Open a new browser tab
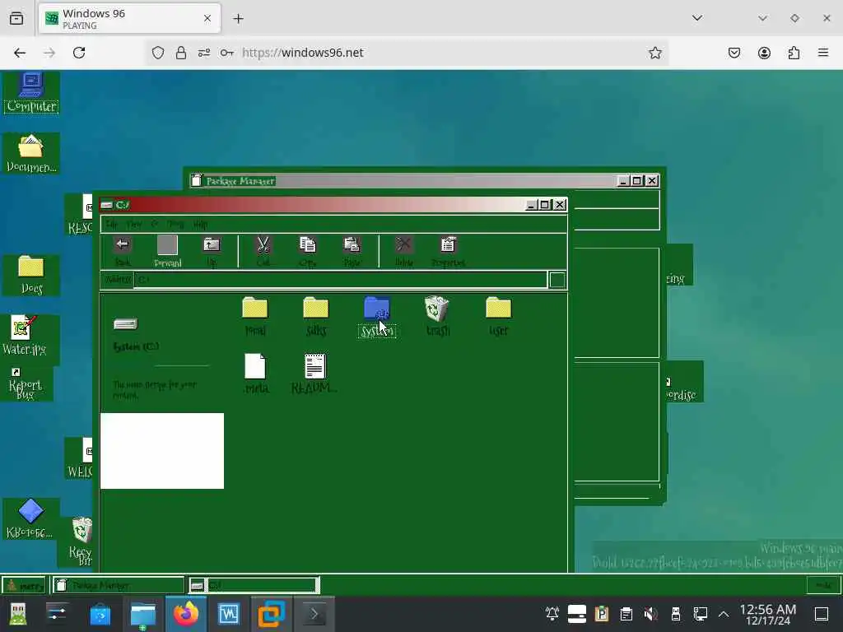 point(238,18)
